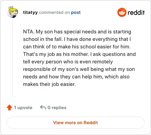151x135 pixels.
Task: Click the reply arrow icon
Action: coord(43,107)
